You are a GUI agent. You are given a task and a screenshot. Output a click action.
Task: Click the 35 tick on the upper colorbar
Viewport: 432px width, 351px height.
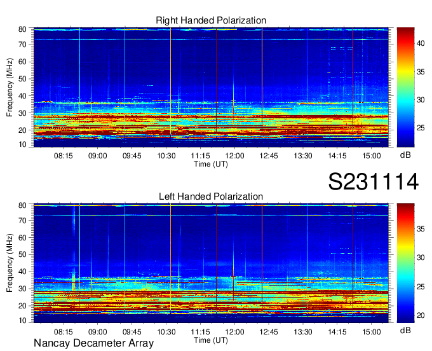click(x=421, y=72)
